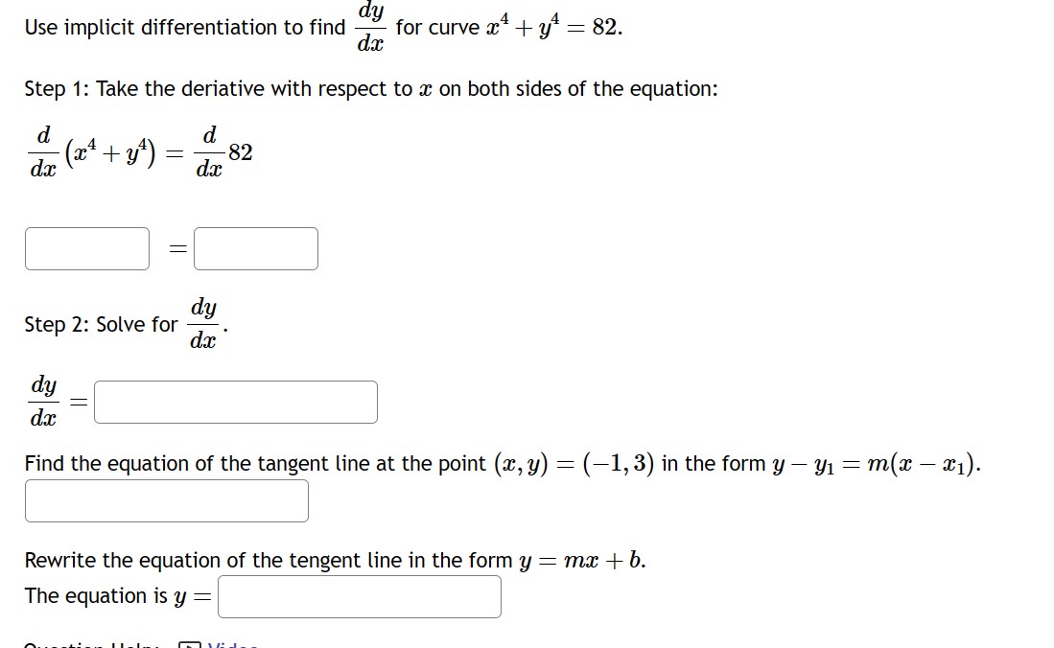Click the input left of the equals in Step 1

[x=86, y=248]
